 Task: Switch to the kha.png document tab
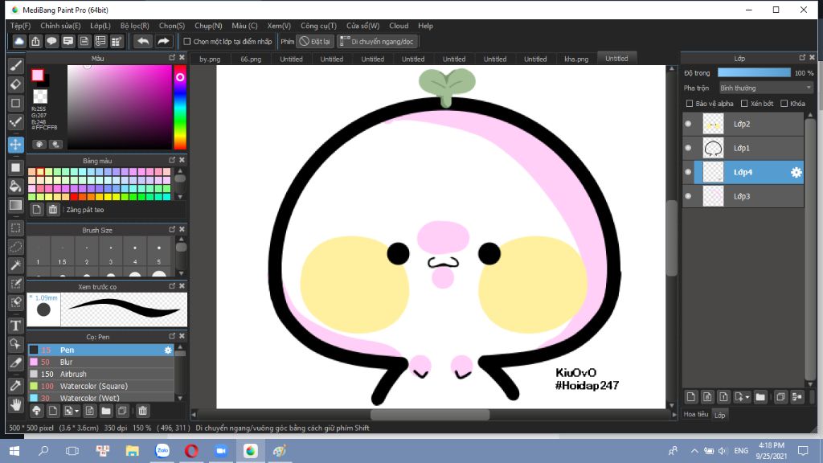click(576, 59)
